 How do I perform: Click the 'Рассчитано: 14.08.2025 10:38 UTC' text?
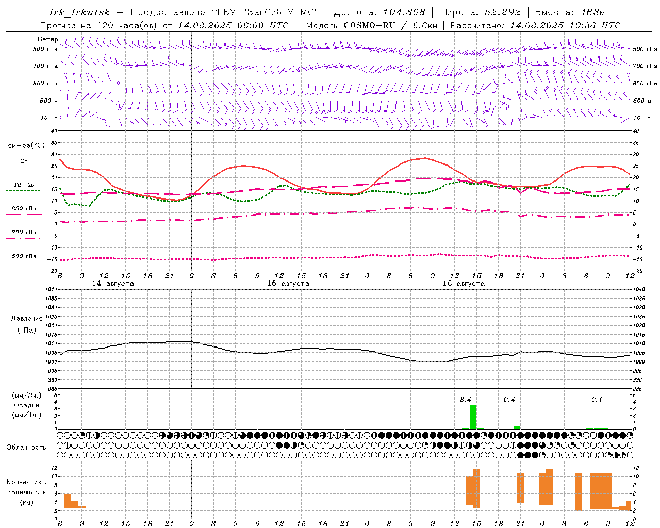(x=535, y=25)
